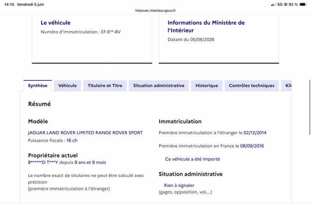Click the 'Modèle' section heading
The height and width of the screenshot is (204, 311).
38,121
